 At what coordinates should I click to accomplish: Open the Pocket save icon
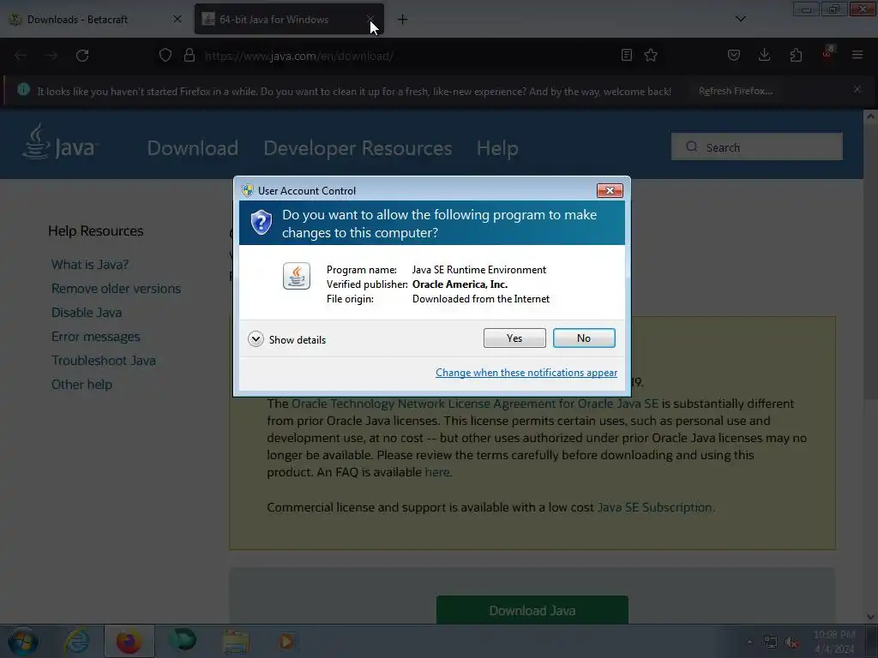tap(734, 55)
